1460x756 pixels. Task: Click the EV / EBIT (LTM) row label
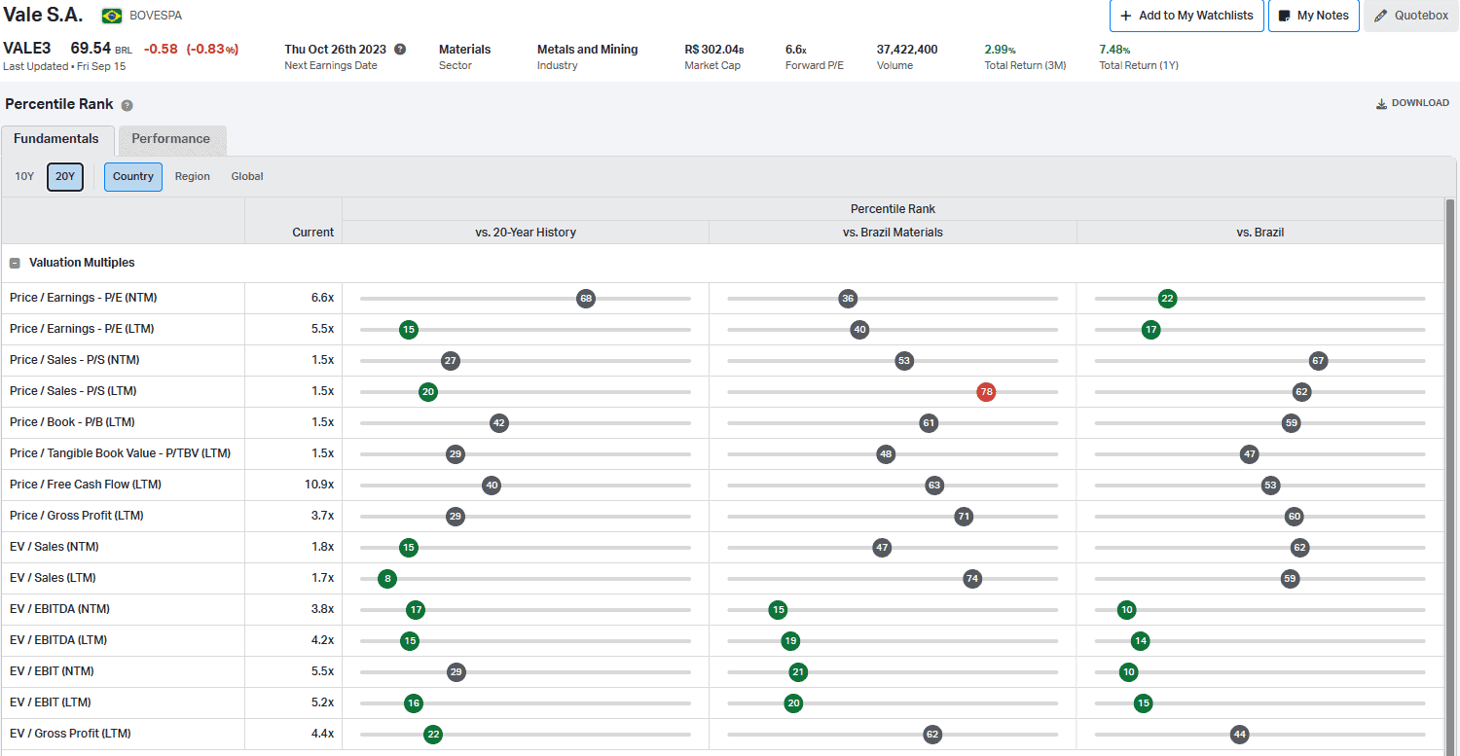[x=51, y=702]
